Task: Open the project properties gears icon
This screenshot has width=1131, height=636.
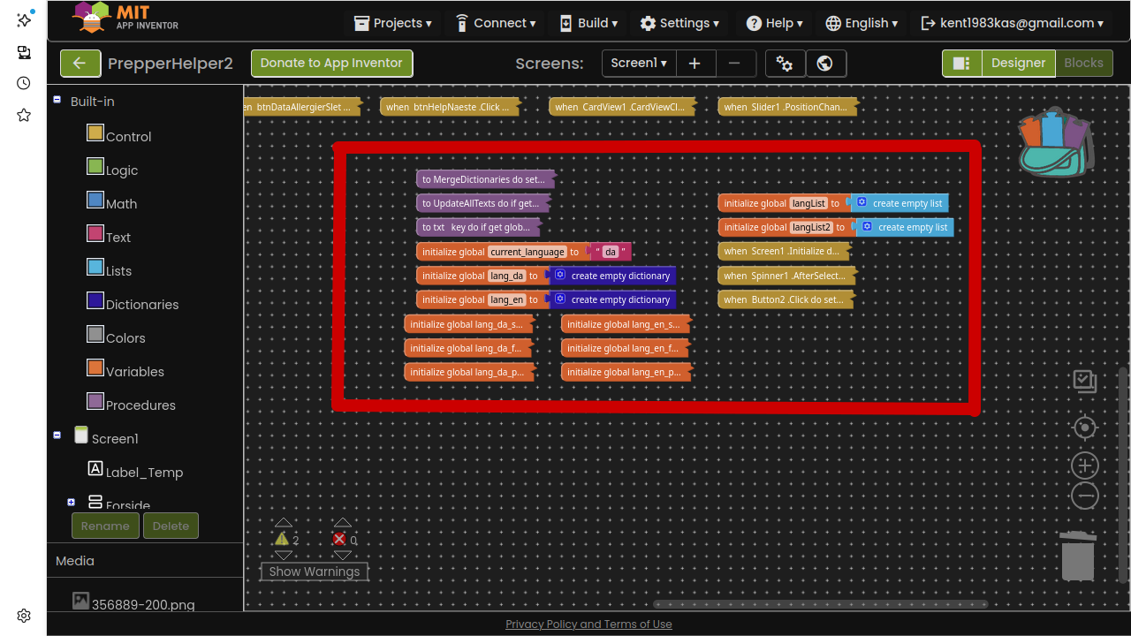Action: pyautogui.click(x=784, y=64)
